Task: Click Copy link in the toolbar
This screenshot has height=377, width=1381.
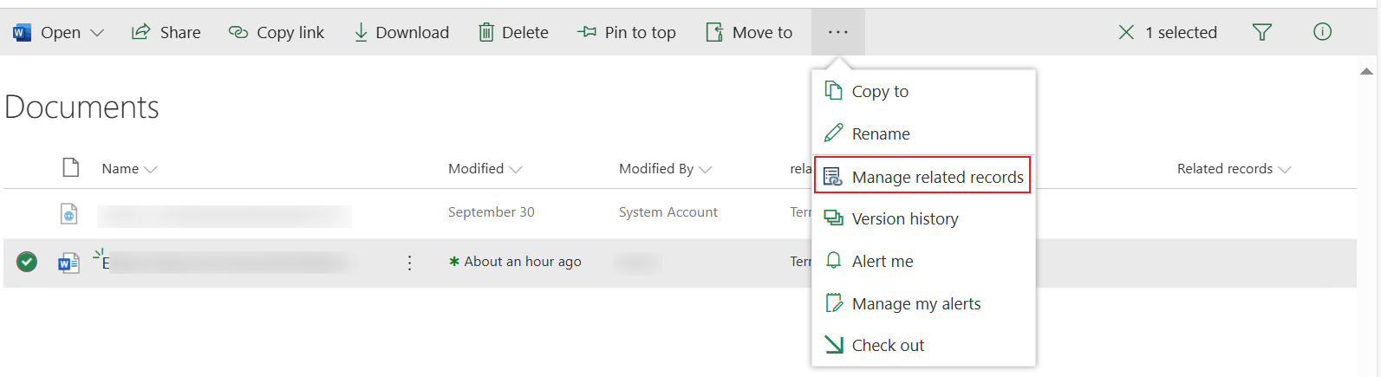Action: click(276, 32)
